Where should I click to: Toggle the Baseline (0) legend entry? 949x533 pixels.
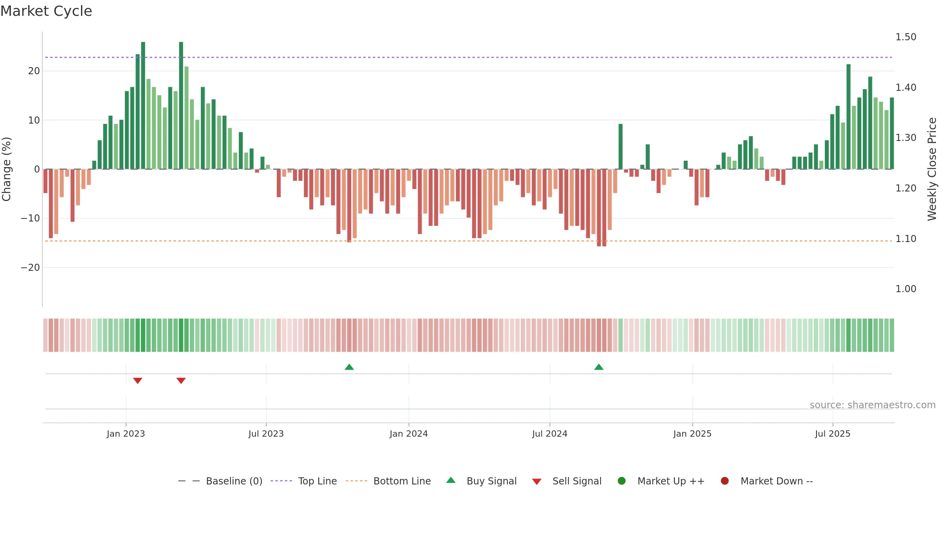[220, 481]
